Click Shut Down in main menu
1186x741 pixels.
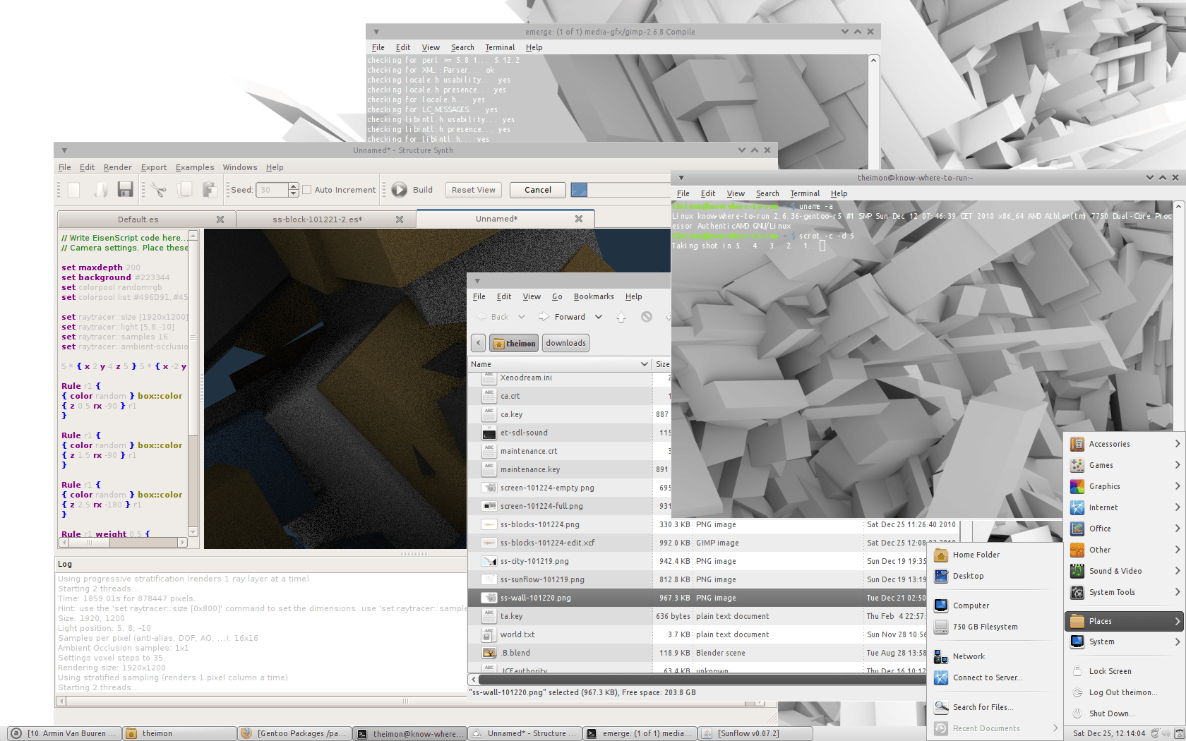click(1124, 713)
